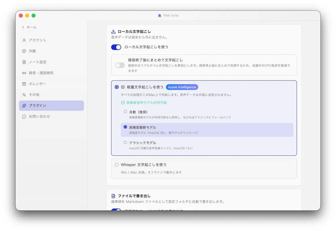The image size is (336, 231).
Task: Click the chip icon beside 軽量文字起こしを使う
Action: (123, 87)
